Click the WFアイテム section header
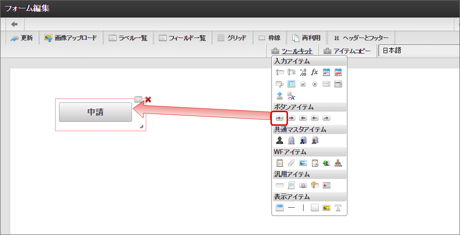This screenshot has width=460, height=235. 309,152
